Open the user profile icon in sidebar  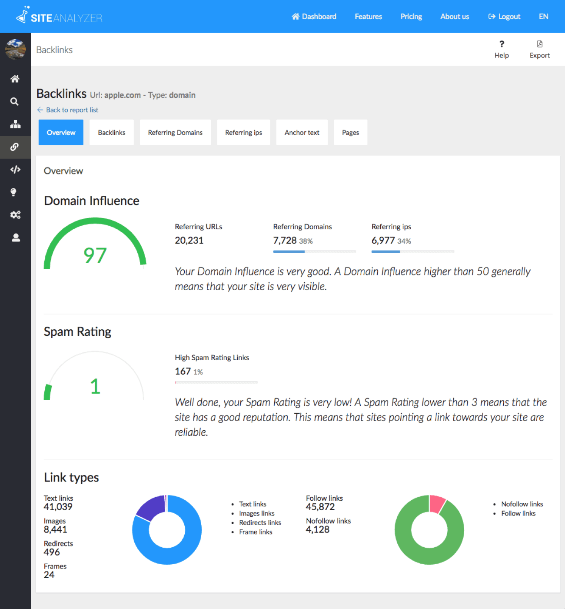[x=15, y=238]
